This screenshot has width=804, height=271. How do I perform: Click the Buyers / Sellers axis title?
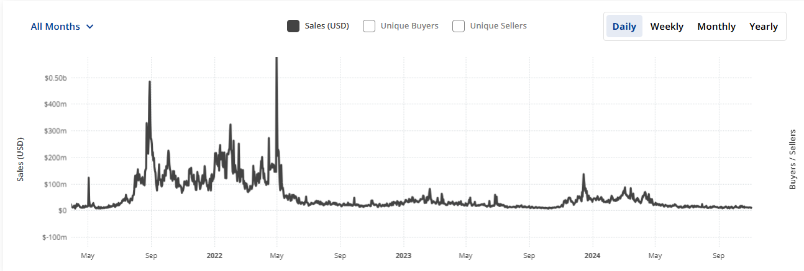click(793, 159)
